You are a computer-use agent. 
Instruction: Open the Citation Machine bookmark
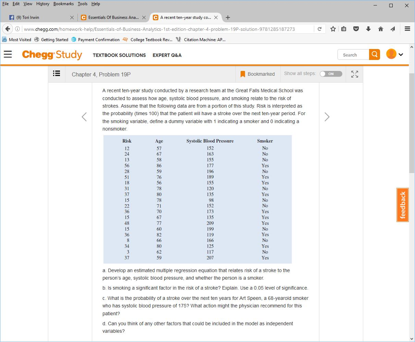(201, 39)
